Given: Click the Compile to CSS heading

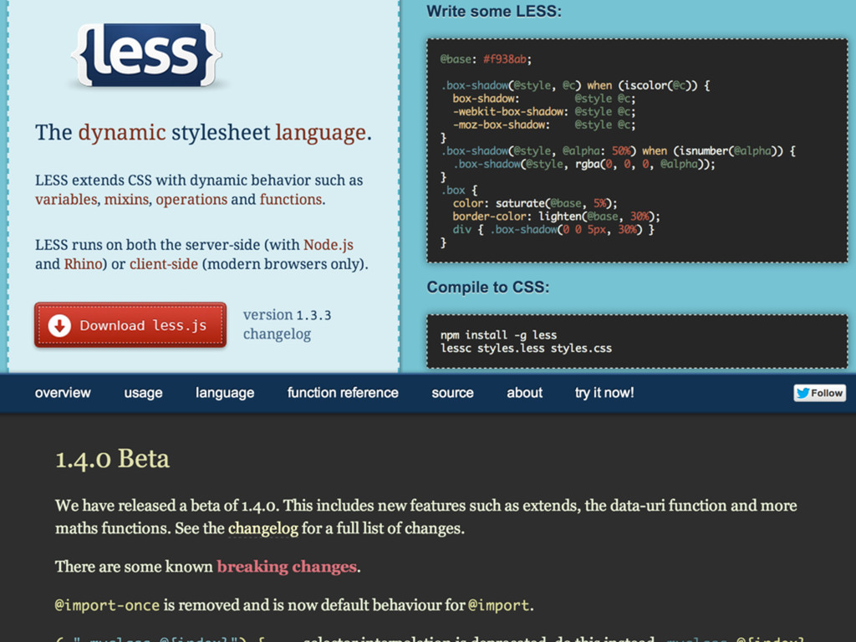Looking at the screenshot, I should click(x=488, y=288).
